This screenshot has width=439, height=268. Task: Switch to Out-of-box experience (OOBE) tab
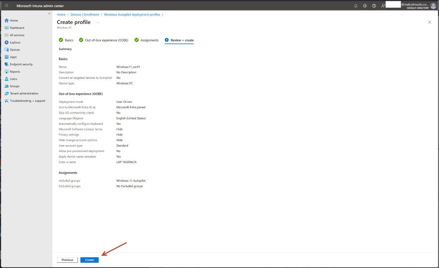[x=106, y=40]
